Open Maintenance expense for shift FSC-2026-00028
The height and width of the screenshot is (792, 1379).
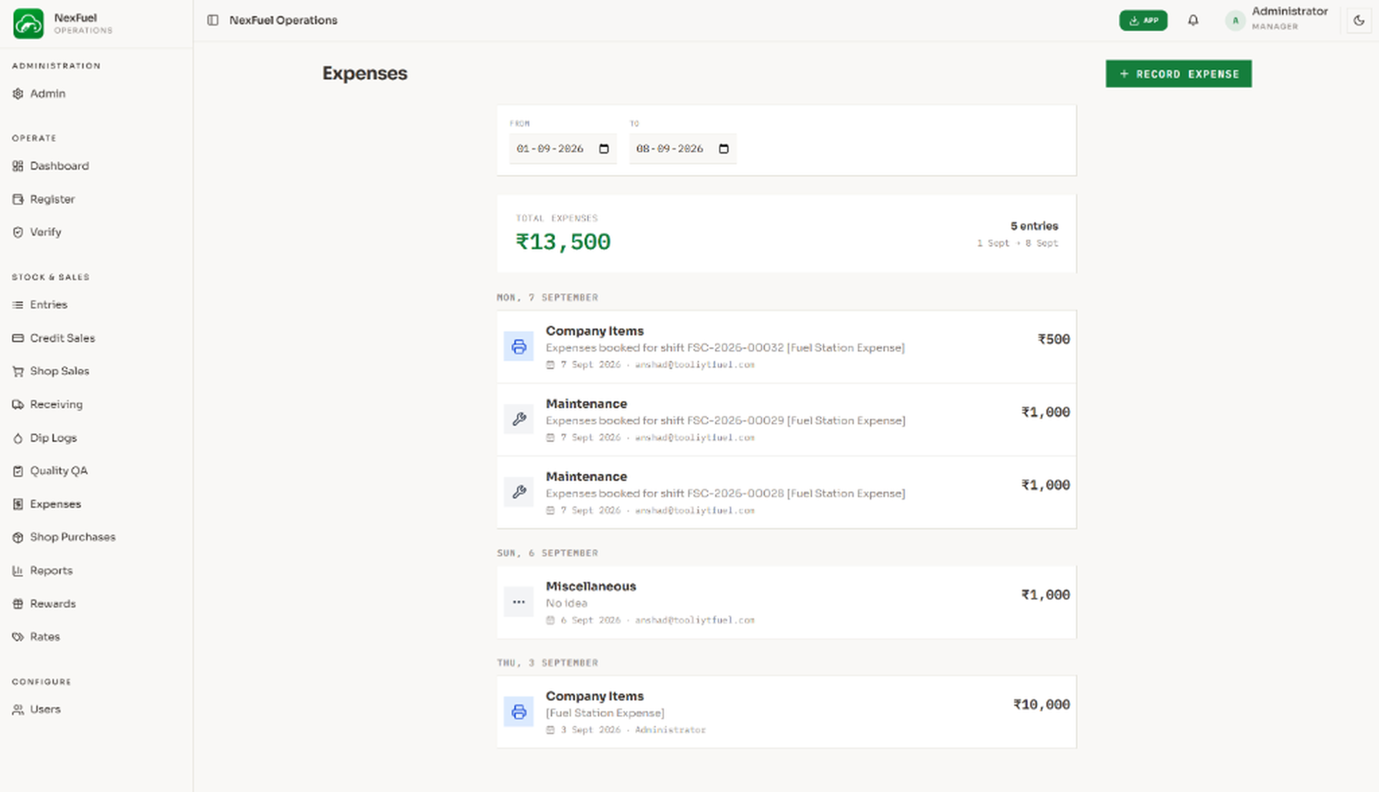point(786,492)
